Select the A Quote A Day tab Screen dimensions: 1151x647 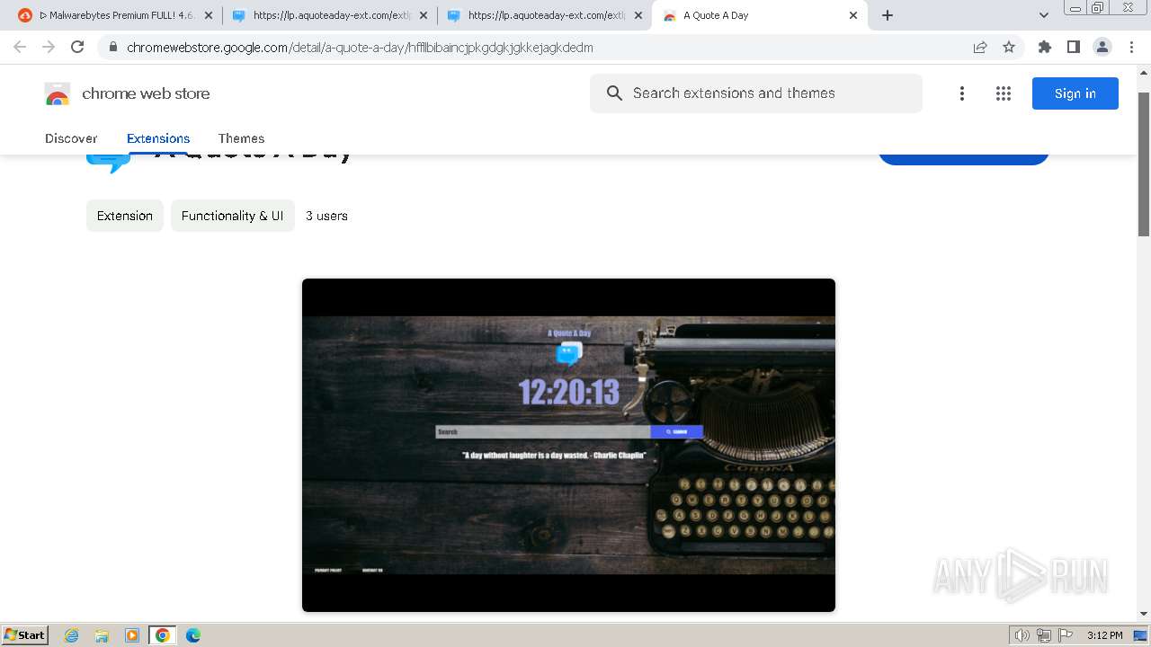[x=760, y=15]
